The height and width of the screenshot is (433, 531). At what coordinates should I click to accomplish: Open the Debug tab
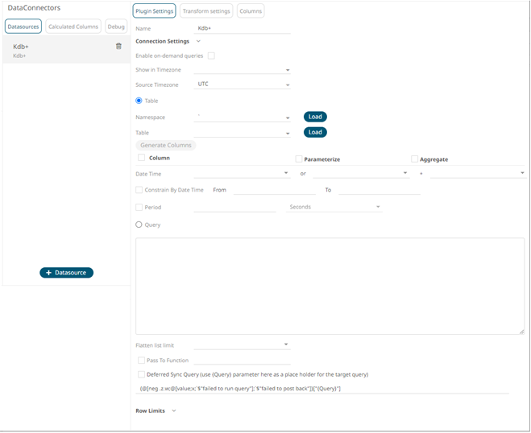116,27
